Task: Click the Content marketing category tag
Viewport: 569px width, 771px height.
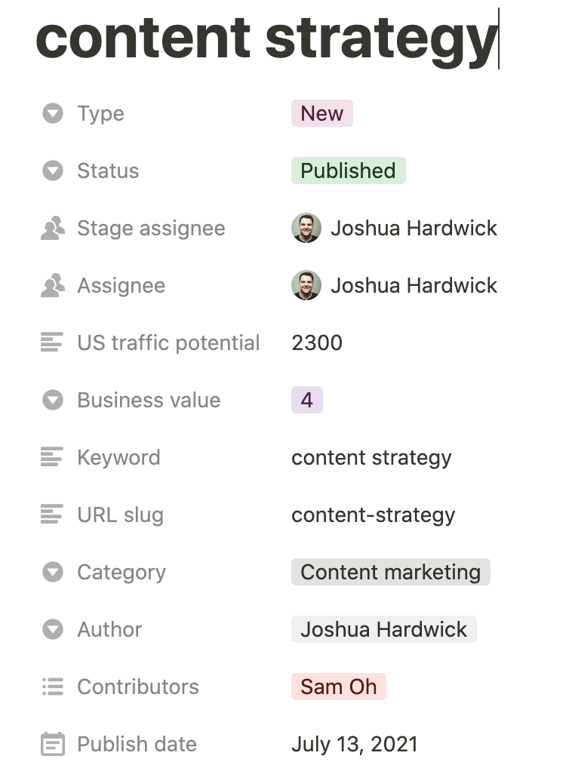Action: click(x=390, y=573)
